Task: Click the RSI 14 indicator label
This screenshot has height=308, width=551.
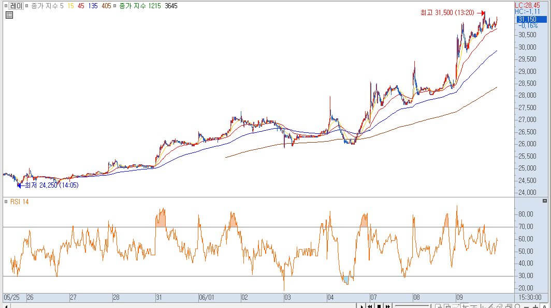Action: 19,202
